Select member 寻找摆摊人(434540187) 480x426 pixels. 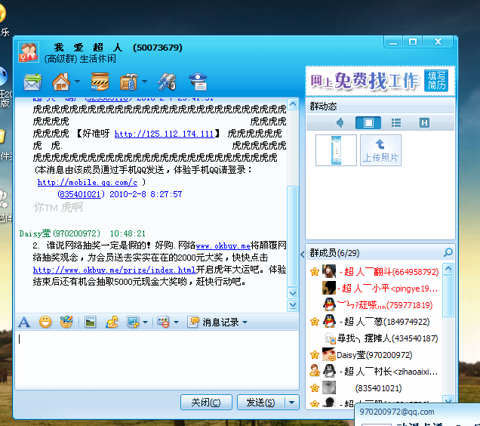(375, 338)
